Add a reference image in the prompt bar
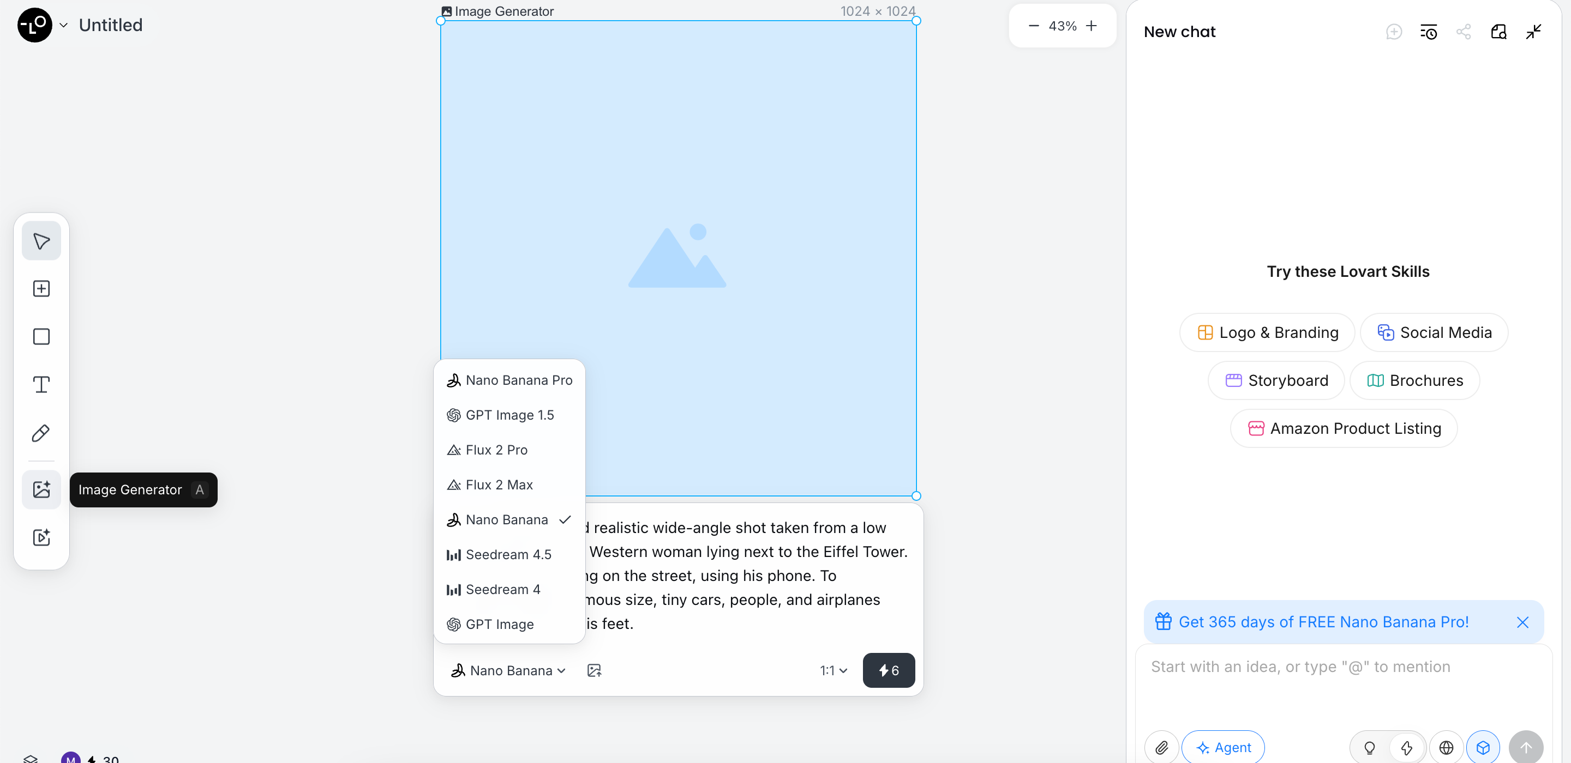 (x=593, y=670)
